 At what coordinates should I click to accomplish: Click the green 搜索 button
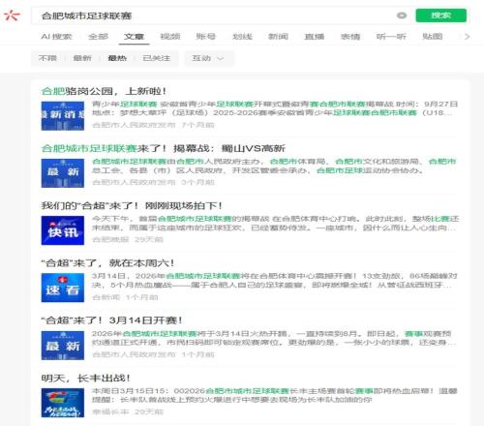pyautogui.click(x=440, y=15)
